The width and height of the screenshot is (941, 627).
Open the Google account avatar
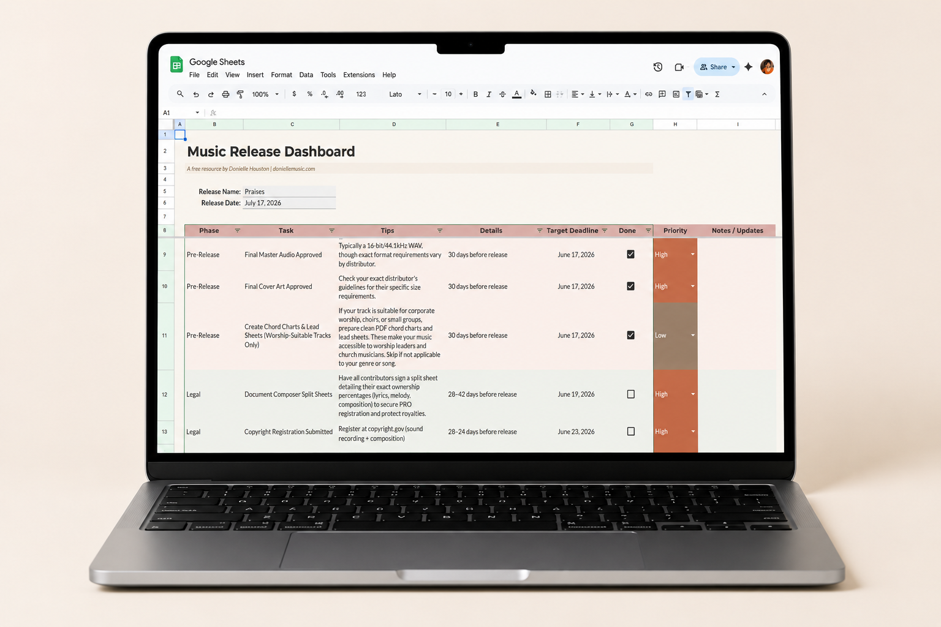(767, 67)
